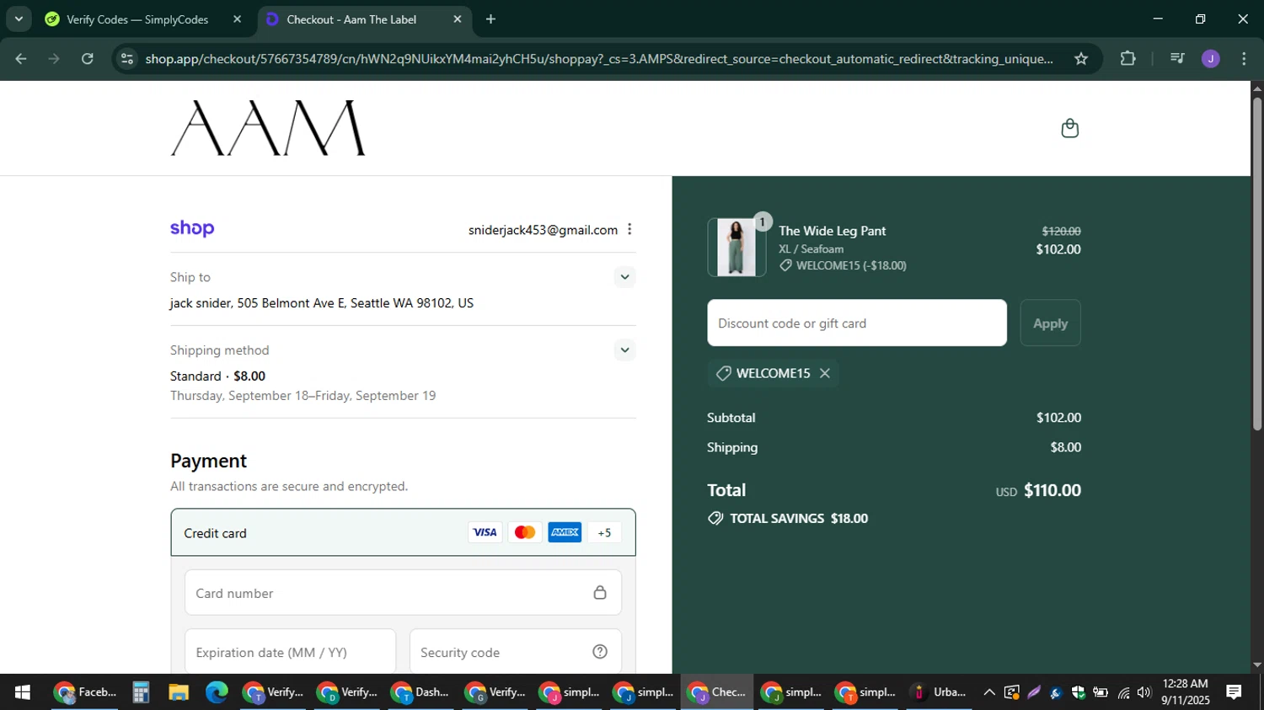Open Microsoft Edge from the taskbar

click(217, 692)
